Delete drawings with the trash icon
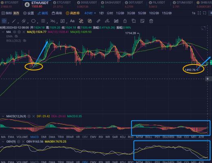 151,21
